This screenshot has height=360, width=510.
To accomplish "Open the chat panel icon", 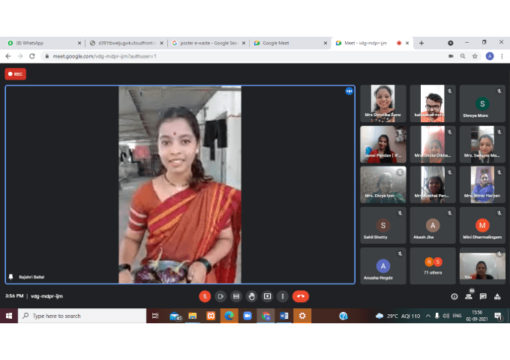I will [483, 296].
